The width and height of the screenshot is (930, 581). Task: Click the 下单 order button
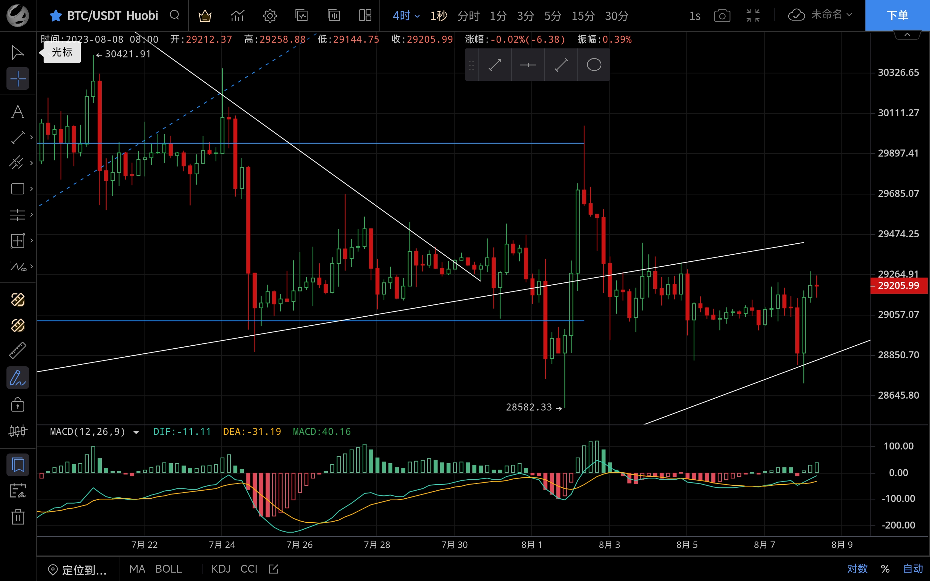coord(897,15)
